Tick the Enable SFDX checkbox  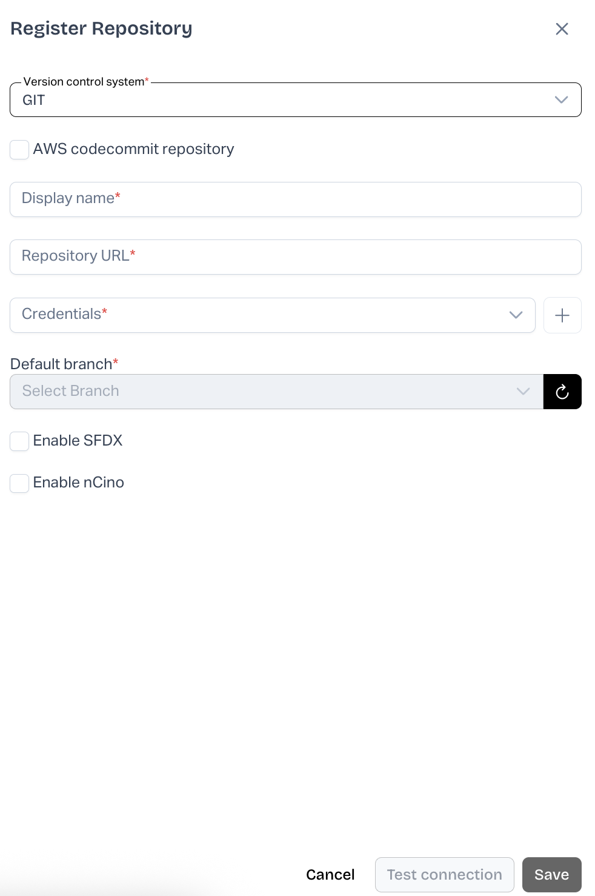19,441
